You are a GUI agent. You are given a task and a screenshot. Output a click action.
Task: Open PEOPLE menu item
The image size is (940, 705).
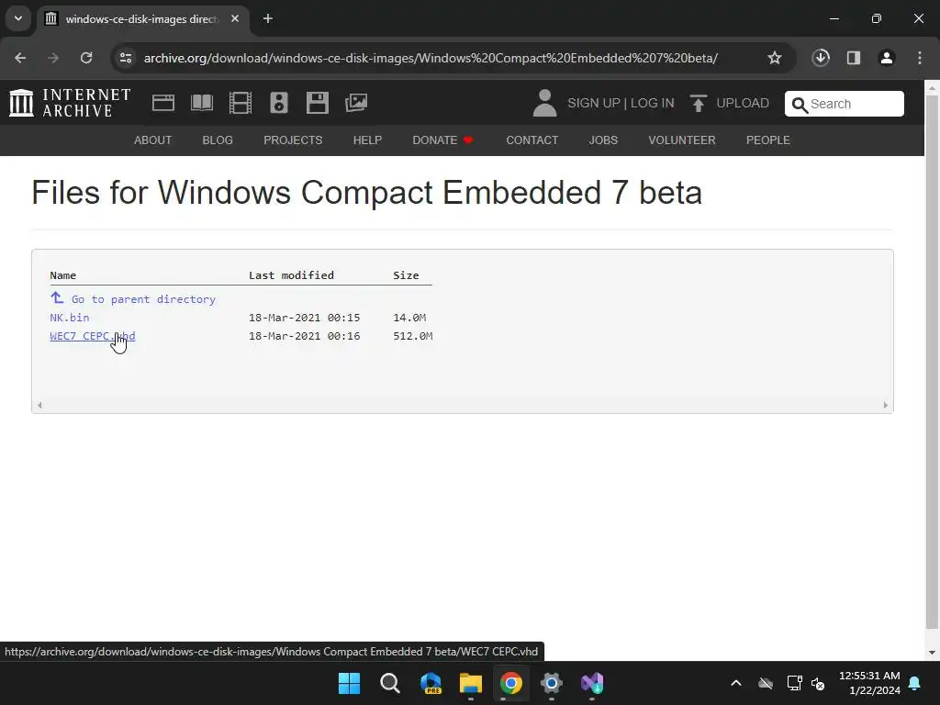(x=768, y=140)
